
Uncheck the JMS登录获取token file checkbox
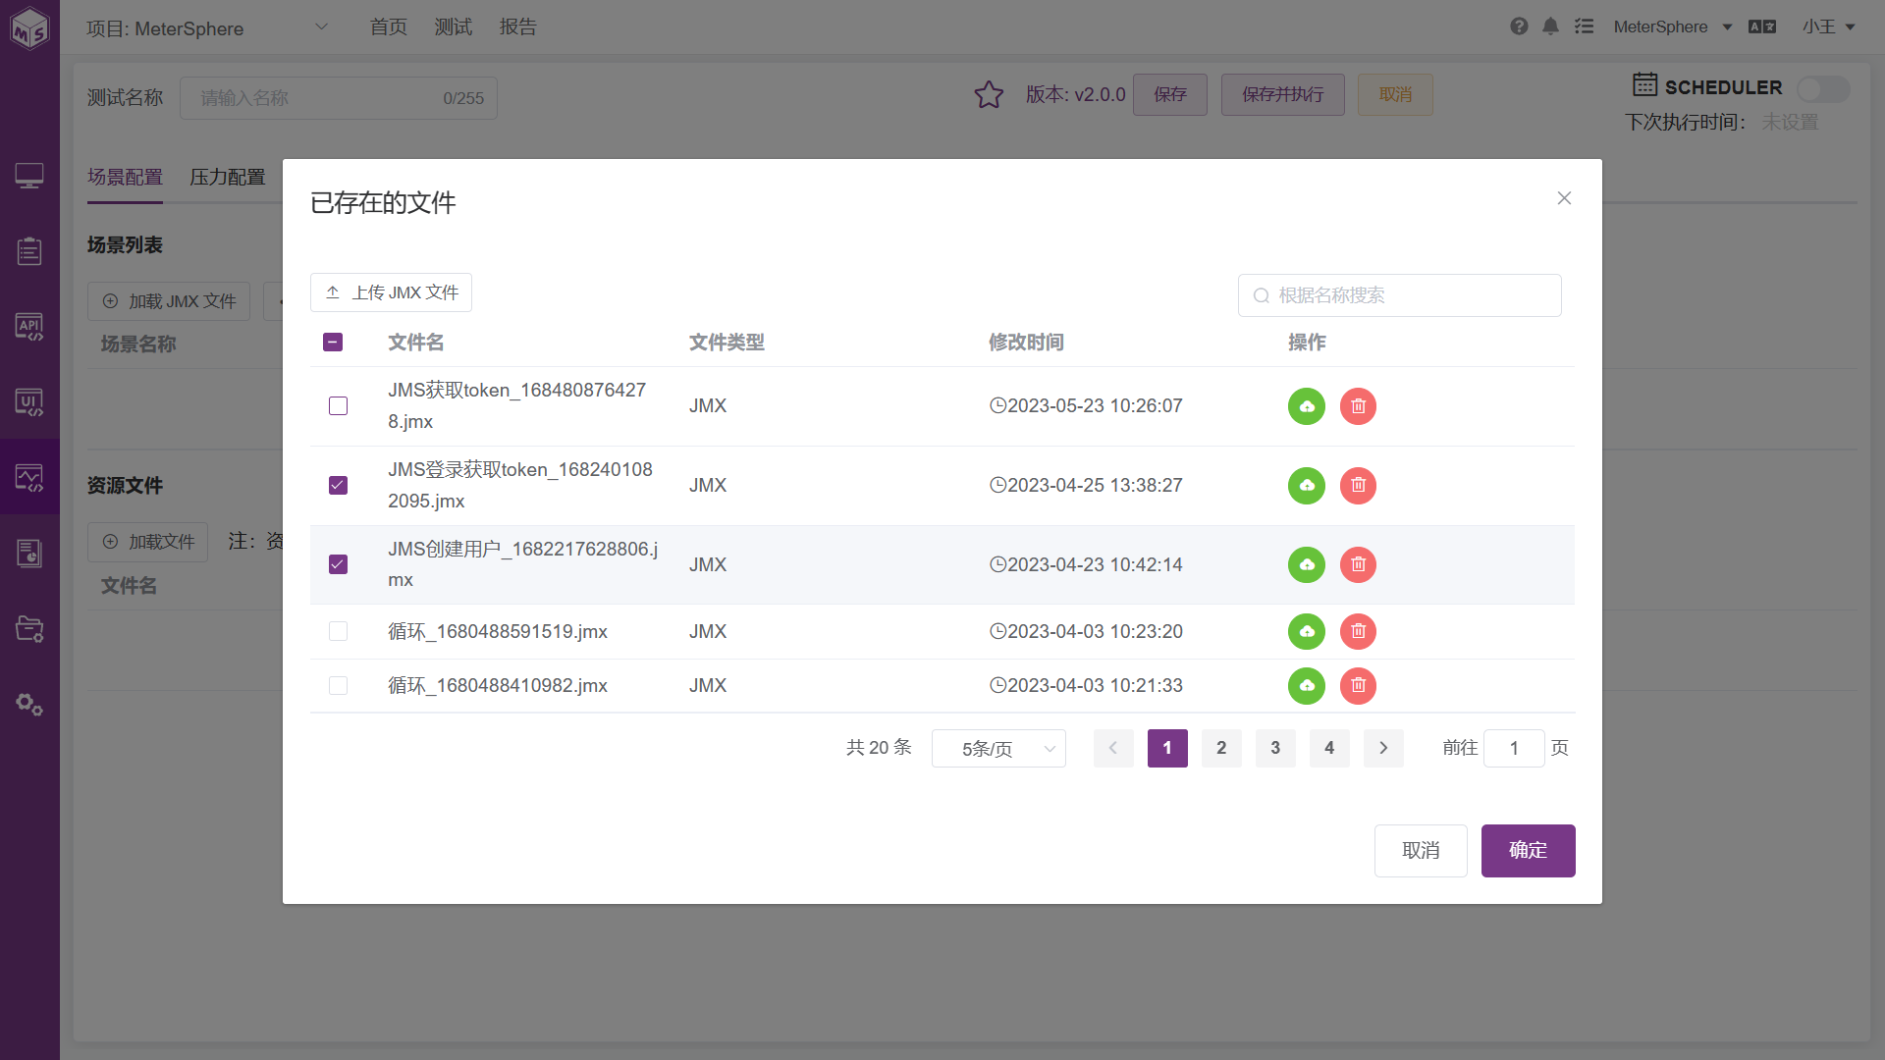point(338,485)
